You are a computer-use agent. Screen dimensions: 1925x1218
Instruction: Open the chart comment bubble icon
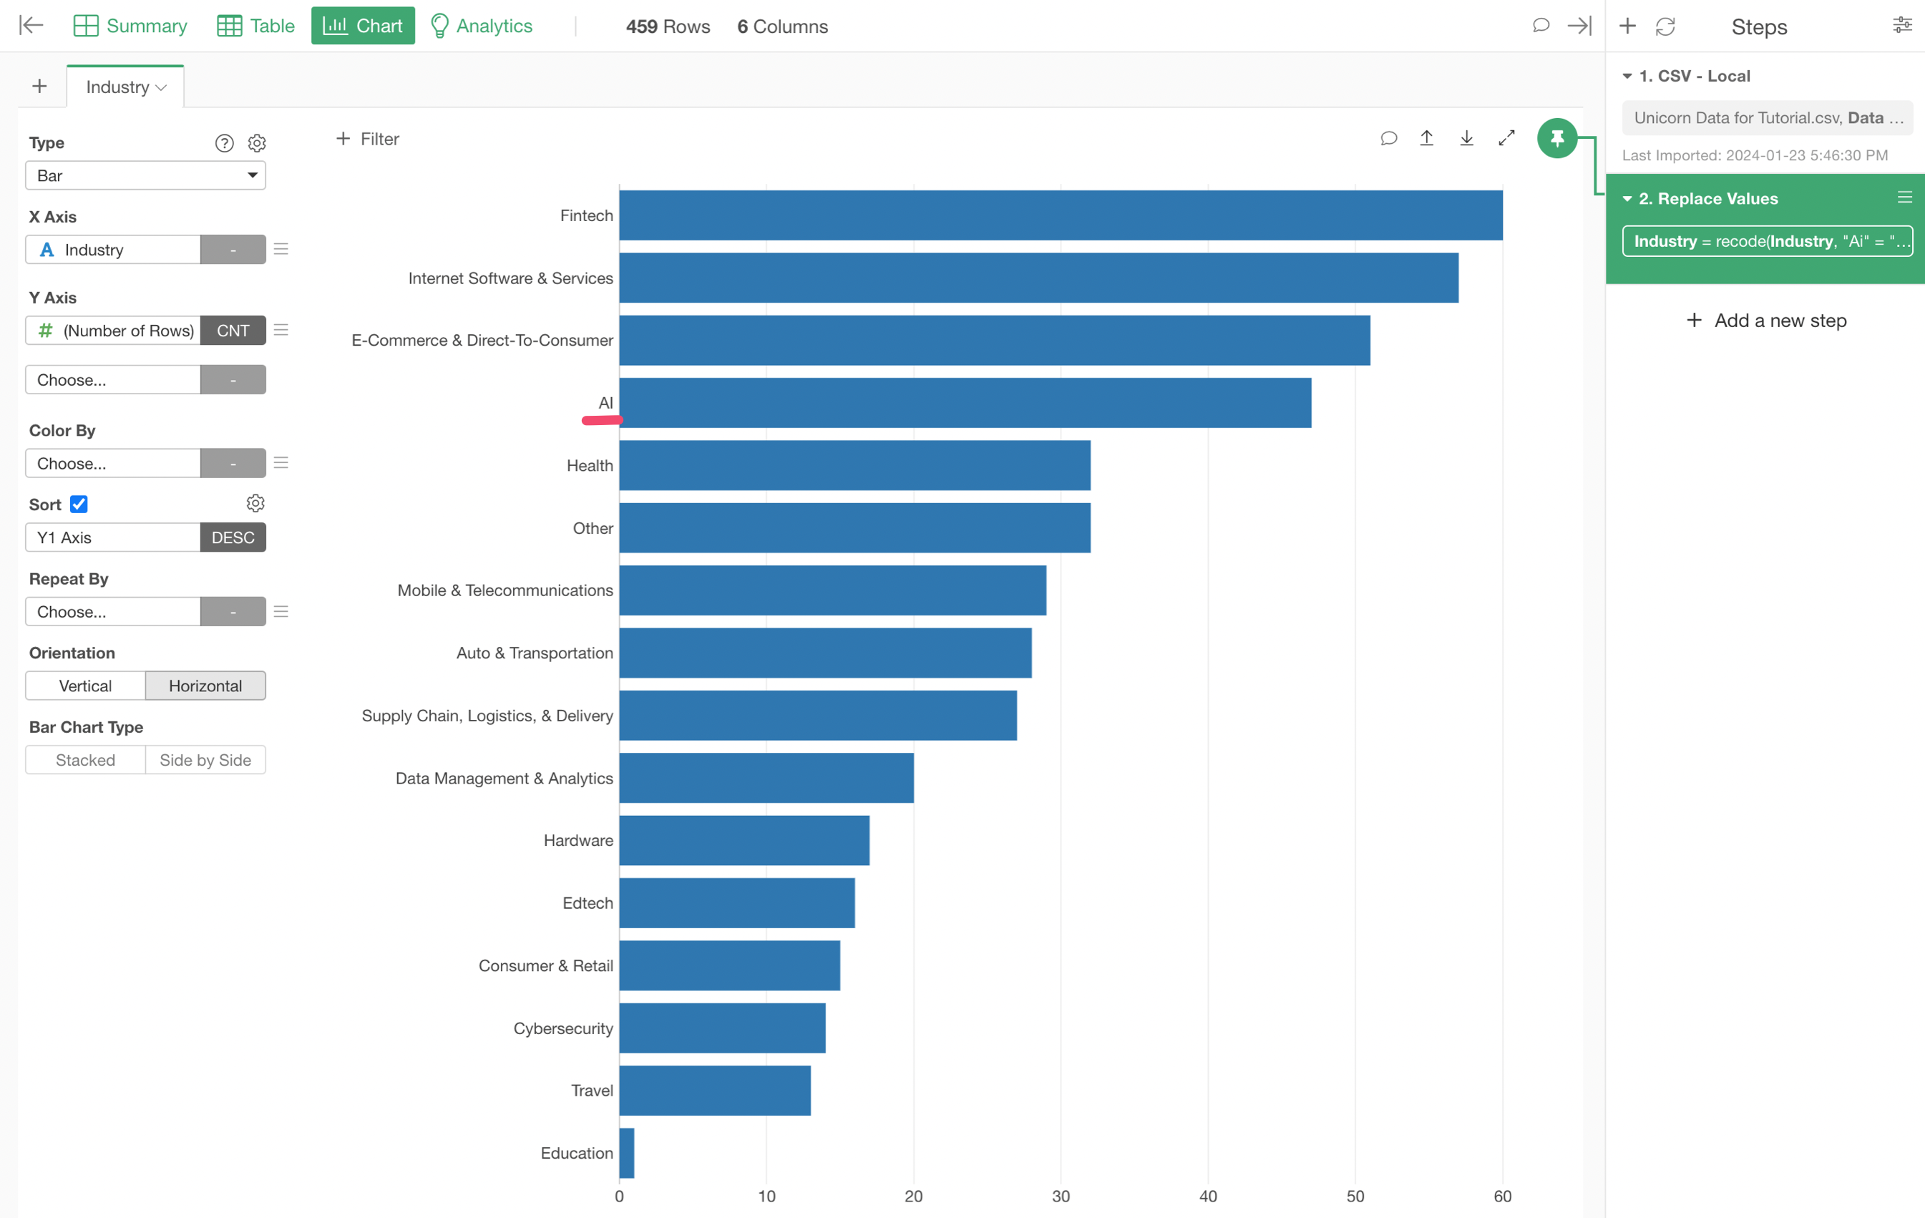pos(1388,138)
